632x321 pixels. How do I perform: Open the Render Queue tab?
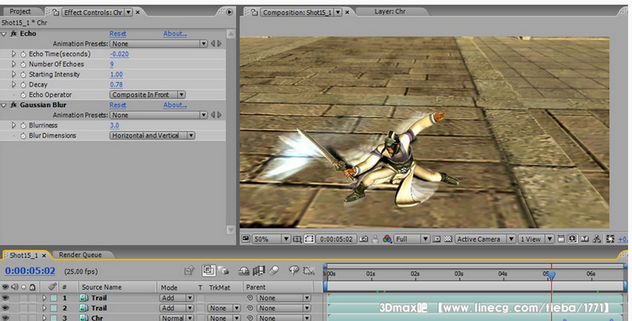[x=80, y=254]
